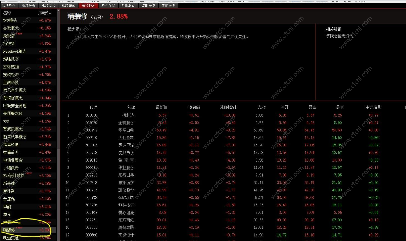Select the 新兴概念 tab
The image size is (406, 241).
(x=88, y=6)
